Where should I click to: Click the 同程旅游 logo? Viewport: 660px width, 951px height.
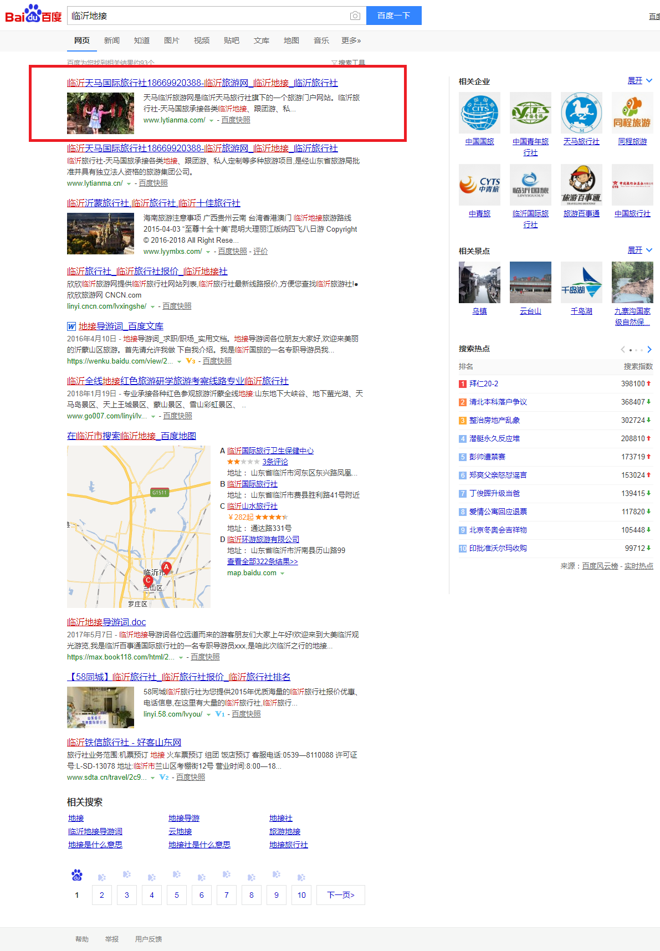click(x=632, y=113)
